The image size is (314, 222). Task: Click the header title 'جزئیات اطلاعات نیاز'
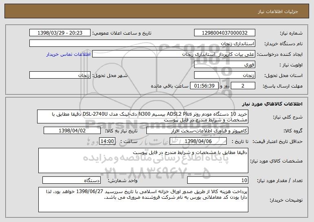coord(278,11)
